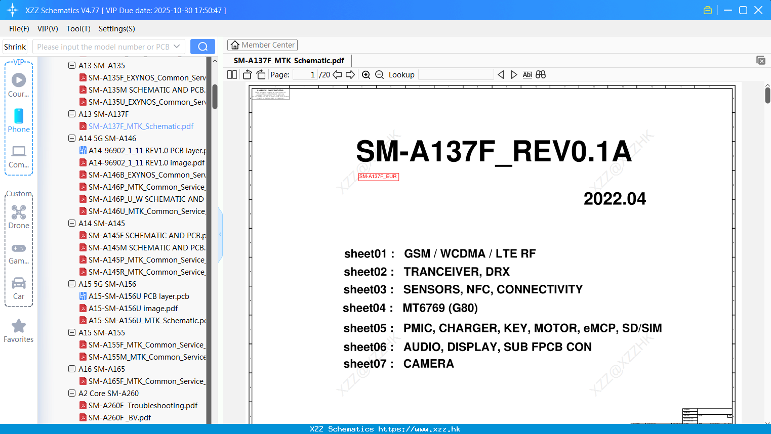Close the document tab panel icon
Viewport: 771px width, 434px height.
coord(761,60)
